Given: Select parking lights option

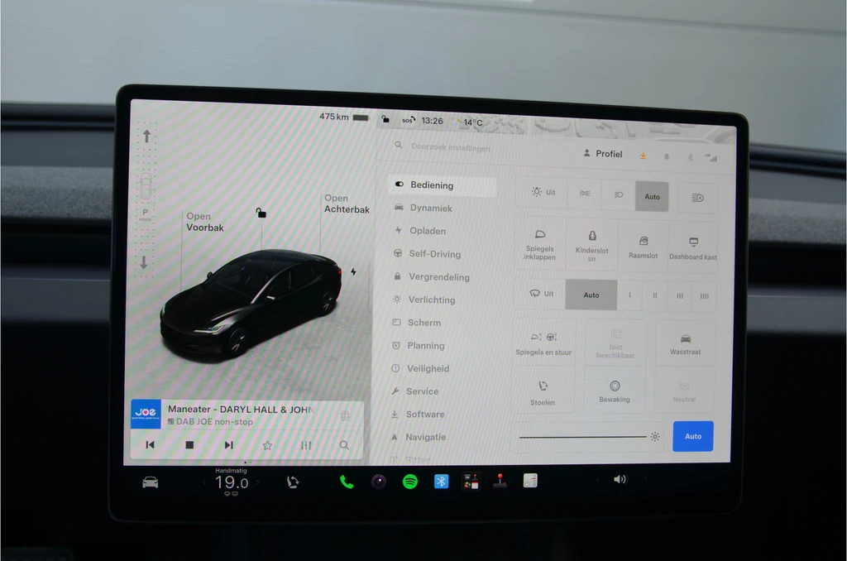Looking at the screenshot, I should click(x=585, y=193).
